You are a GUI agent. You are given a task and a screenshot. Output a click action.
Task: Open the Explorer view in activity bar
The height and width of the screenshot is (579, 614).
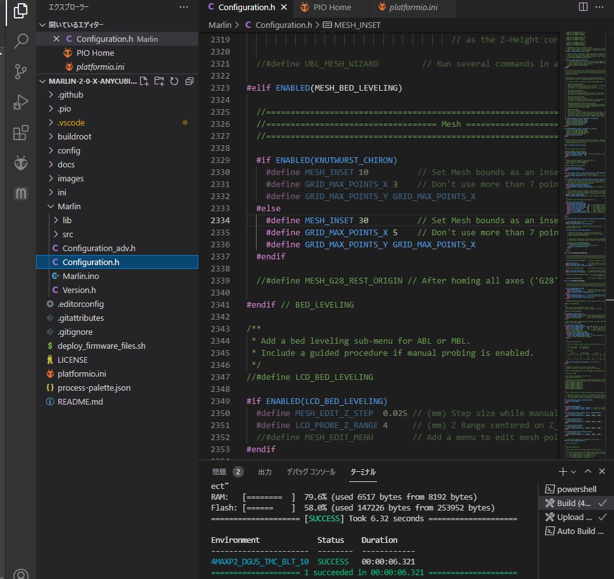(20, 11)
